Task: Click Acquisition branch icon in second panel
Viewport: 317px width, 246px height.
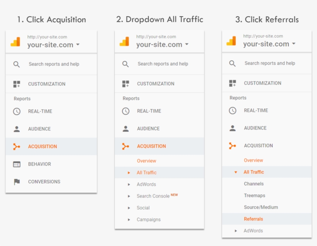Action: coord(126,146)
